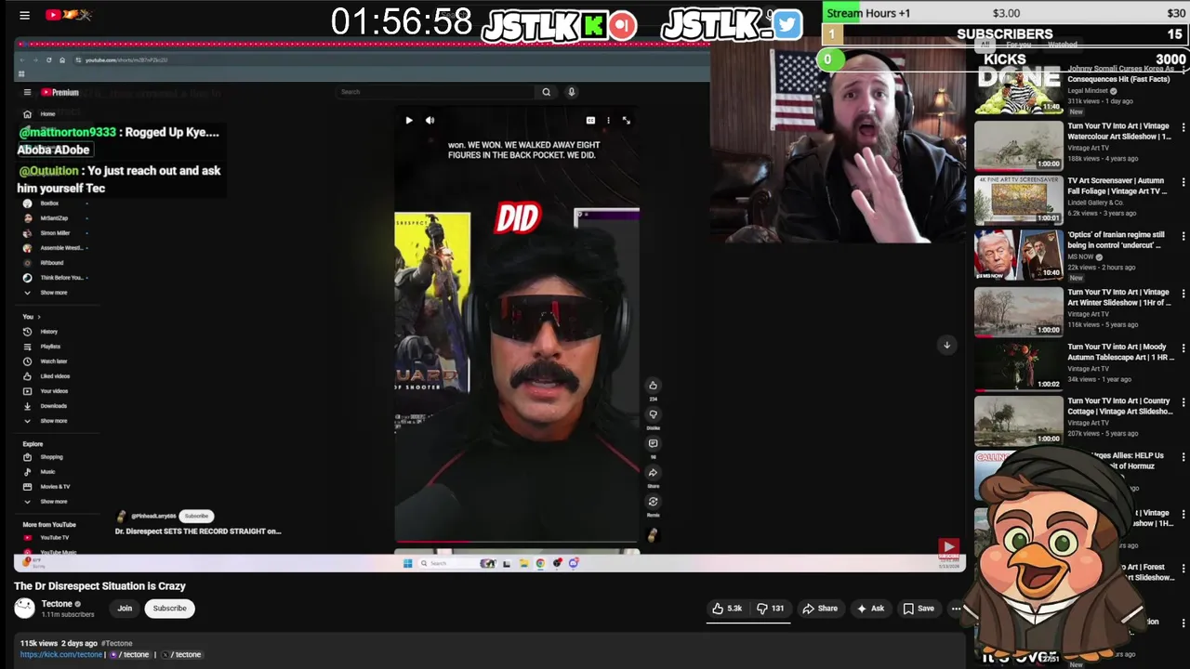Open the Country Cottage Vintage Art Slideshow title

click(1120, 406)
